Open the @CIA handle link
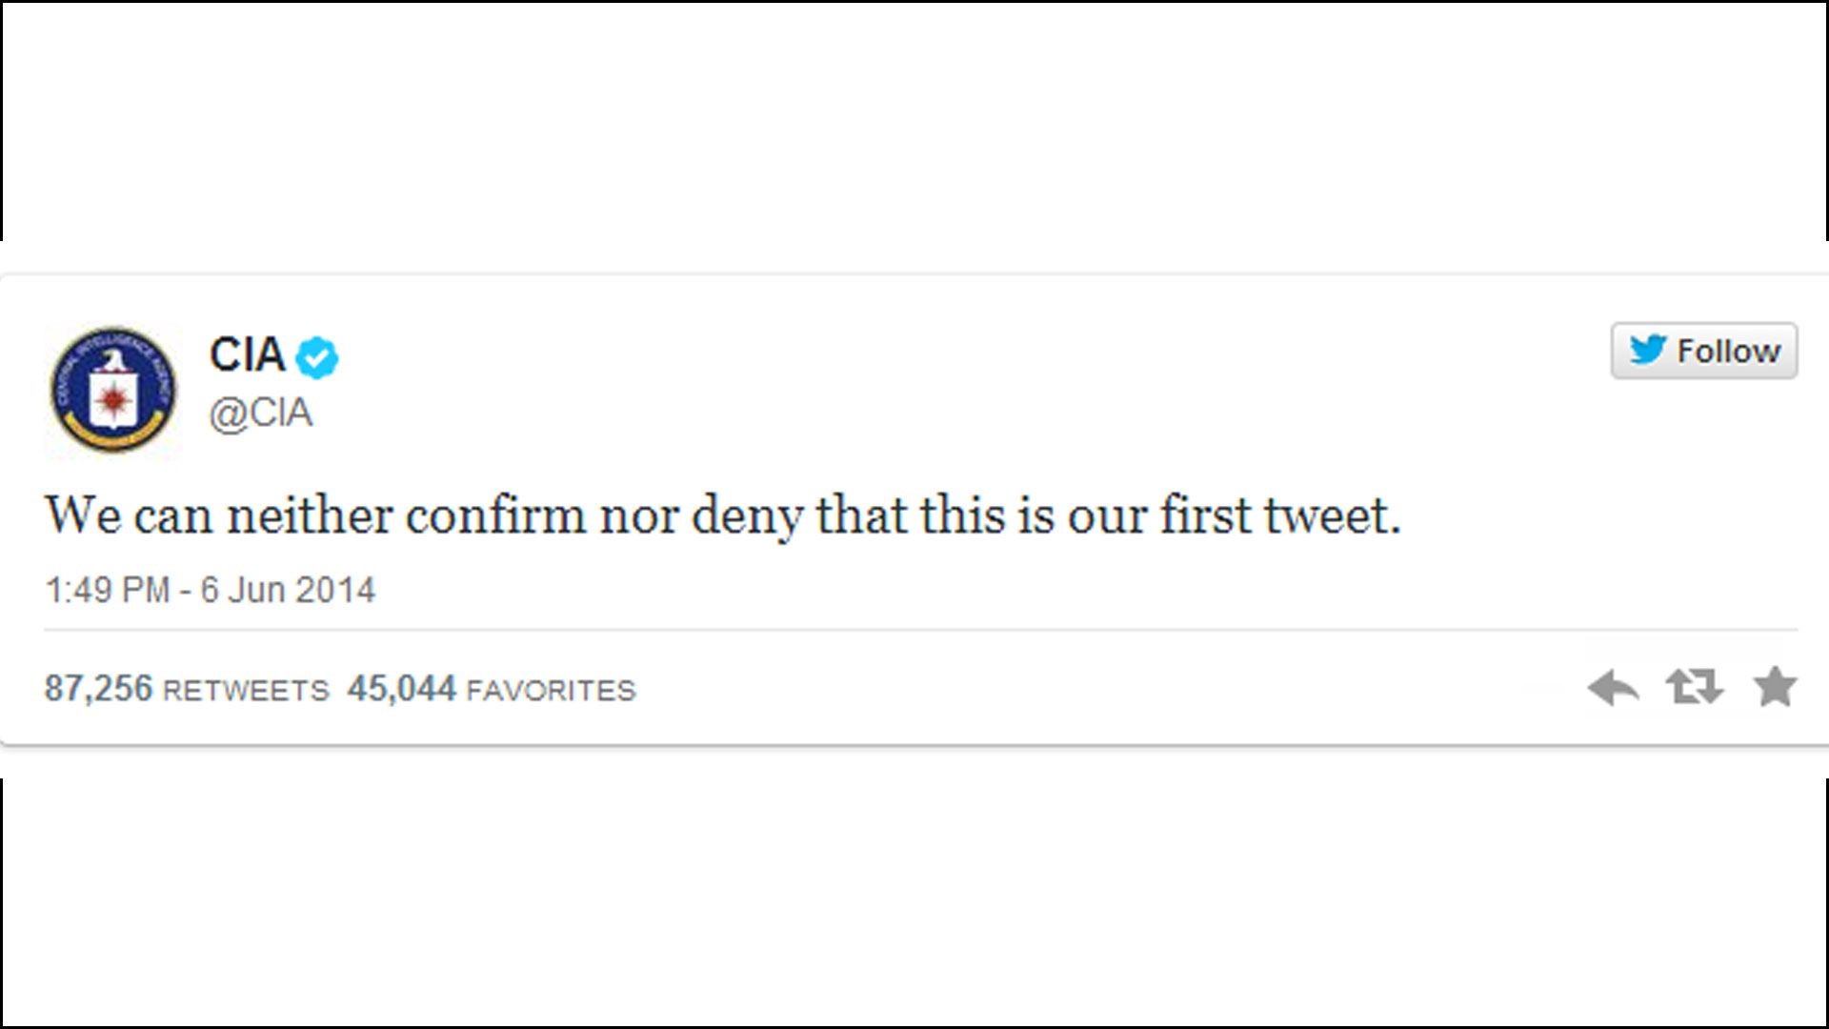1829x1029 pixels. pos(264,412)
